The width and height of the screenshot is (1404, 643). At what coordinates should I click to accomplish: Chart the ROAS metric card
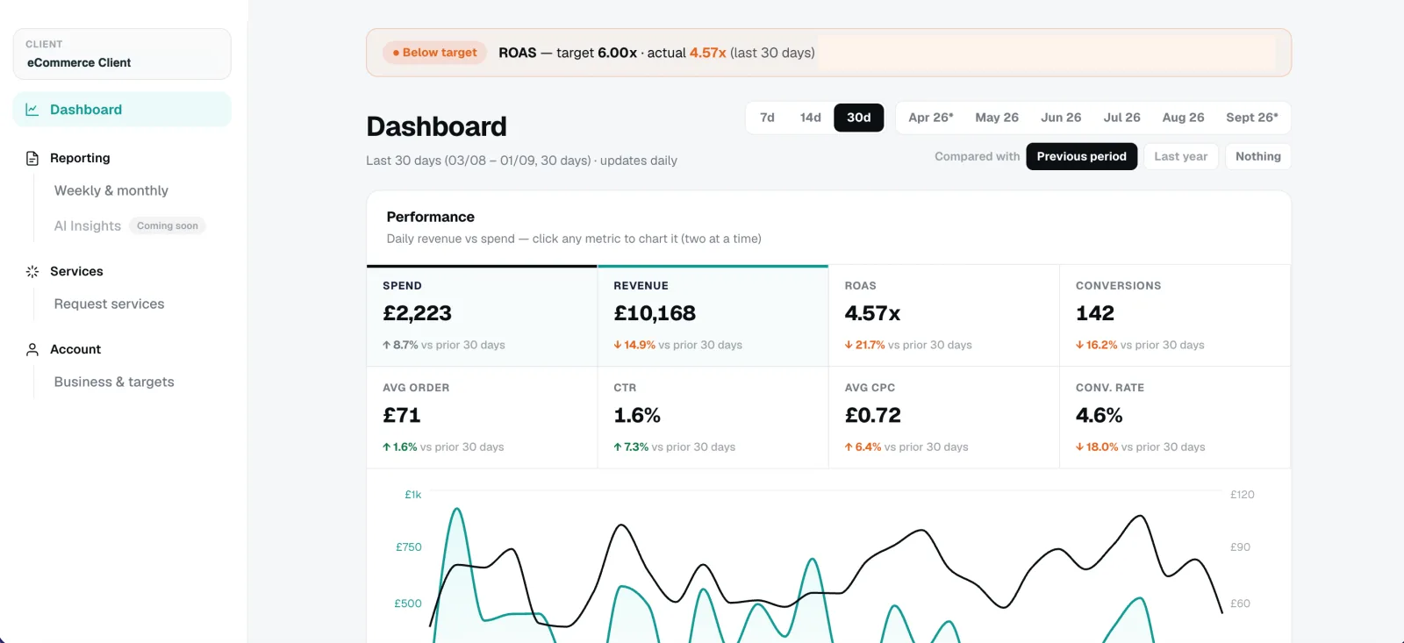click(x=944, y=316)
